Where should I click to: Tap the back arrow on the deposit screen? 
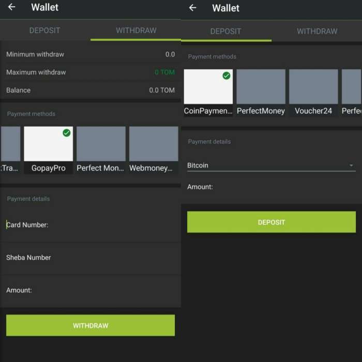tap(192, 7)
